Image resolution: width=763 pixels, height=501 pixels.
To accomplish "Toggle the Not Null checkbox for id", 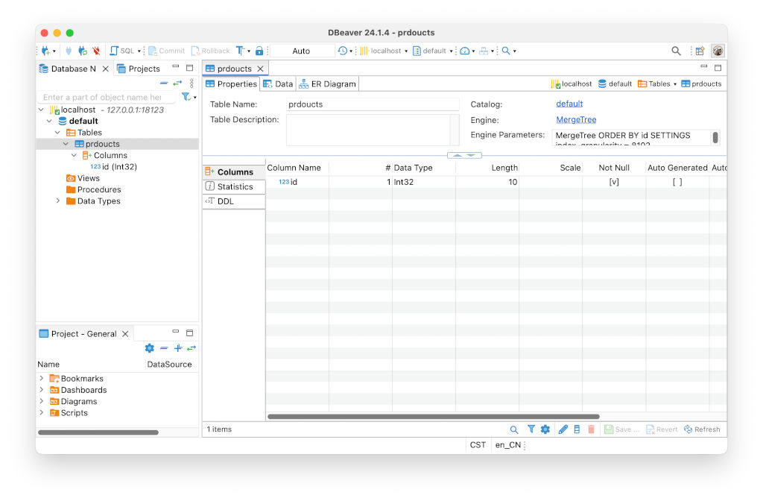I will click(614, 182).
